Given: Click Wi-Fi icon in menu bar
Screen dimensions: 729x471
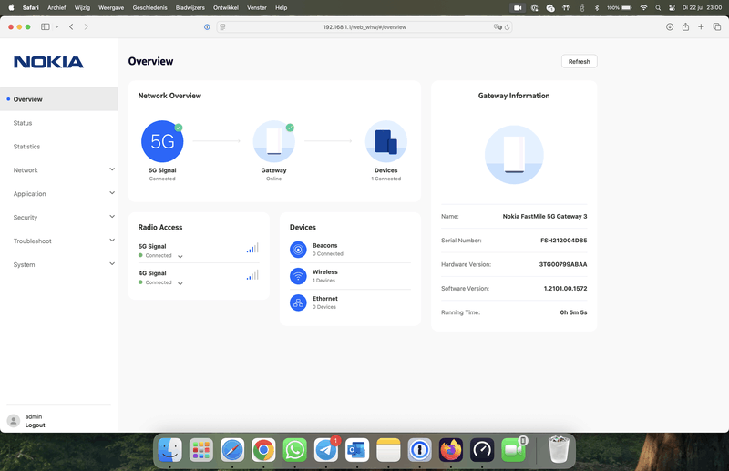Looking at the screenshot, I should [x=643, y=8].
